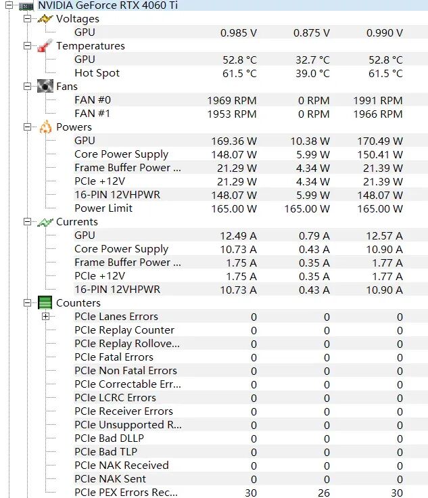Click the Powers flame icon

click(45, 127)
